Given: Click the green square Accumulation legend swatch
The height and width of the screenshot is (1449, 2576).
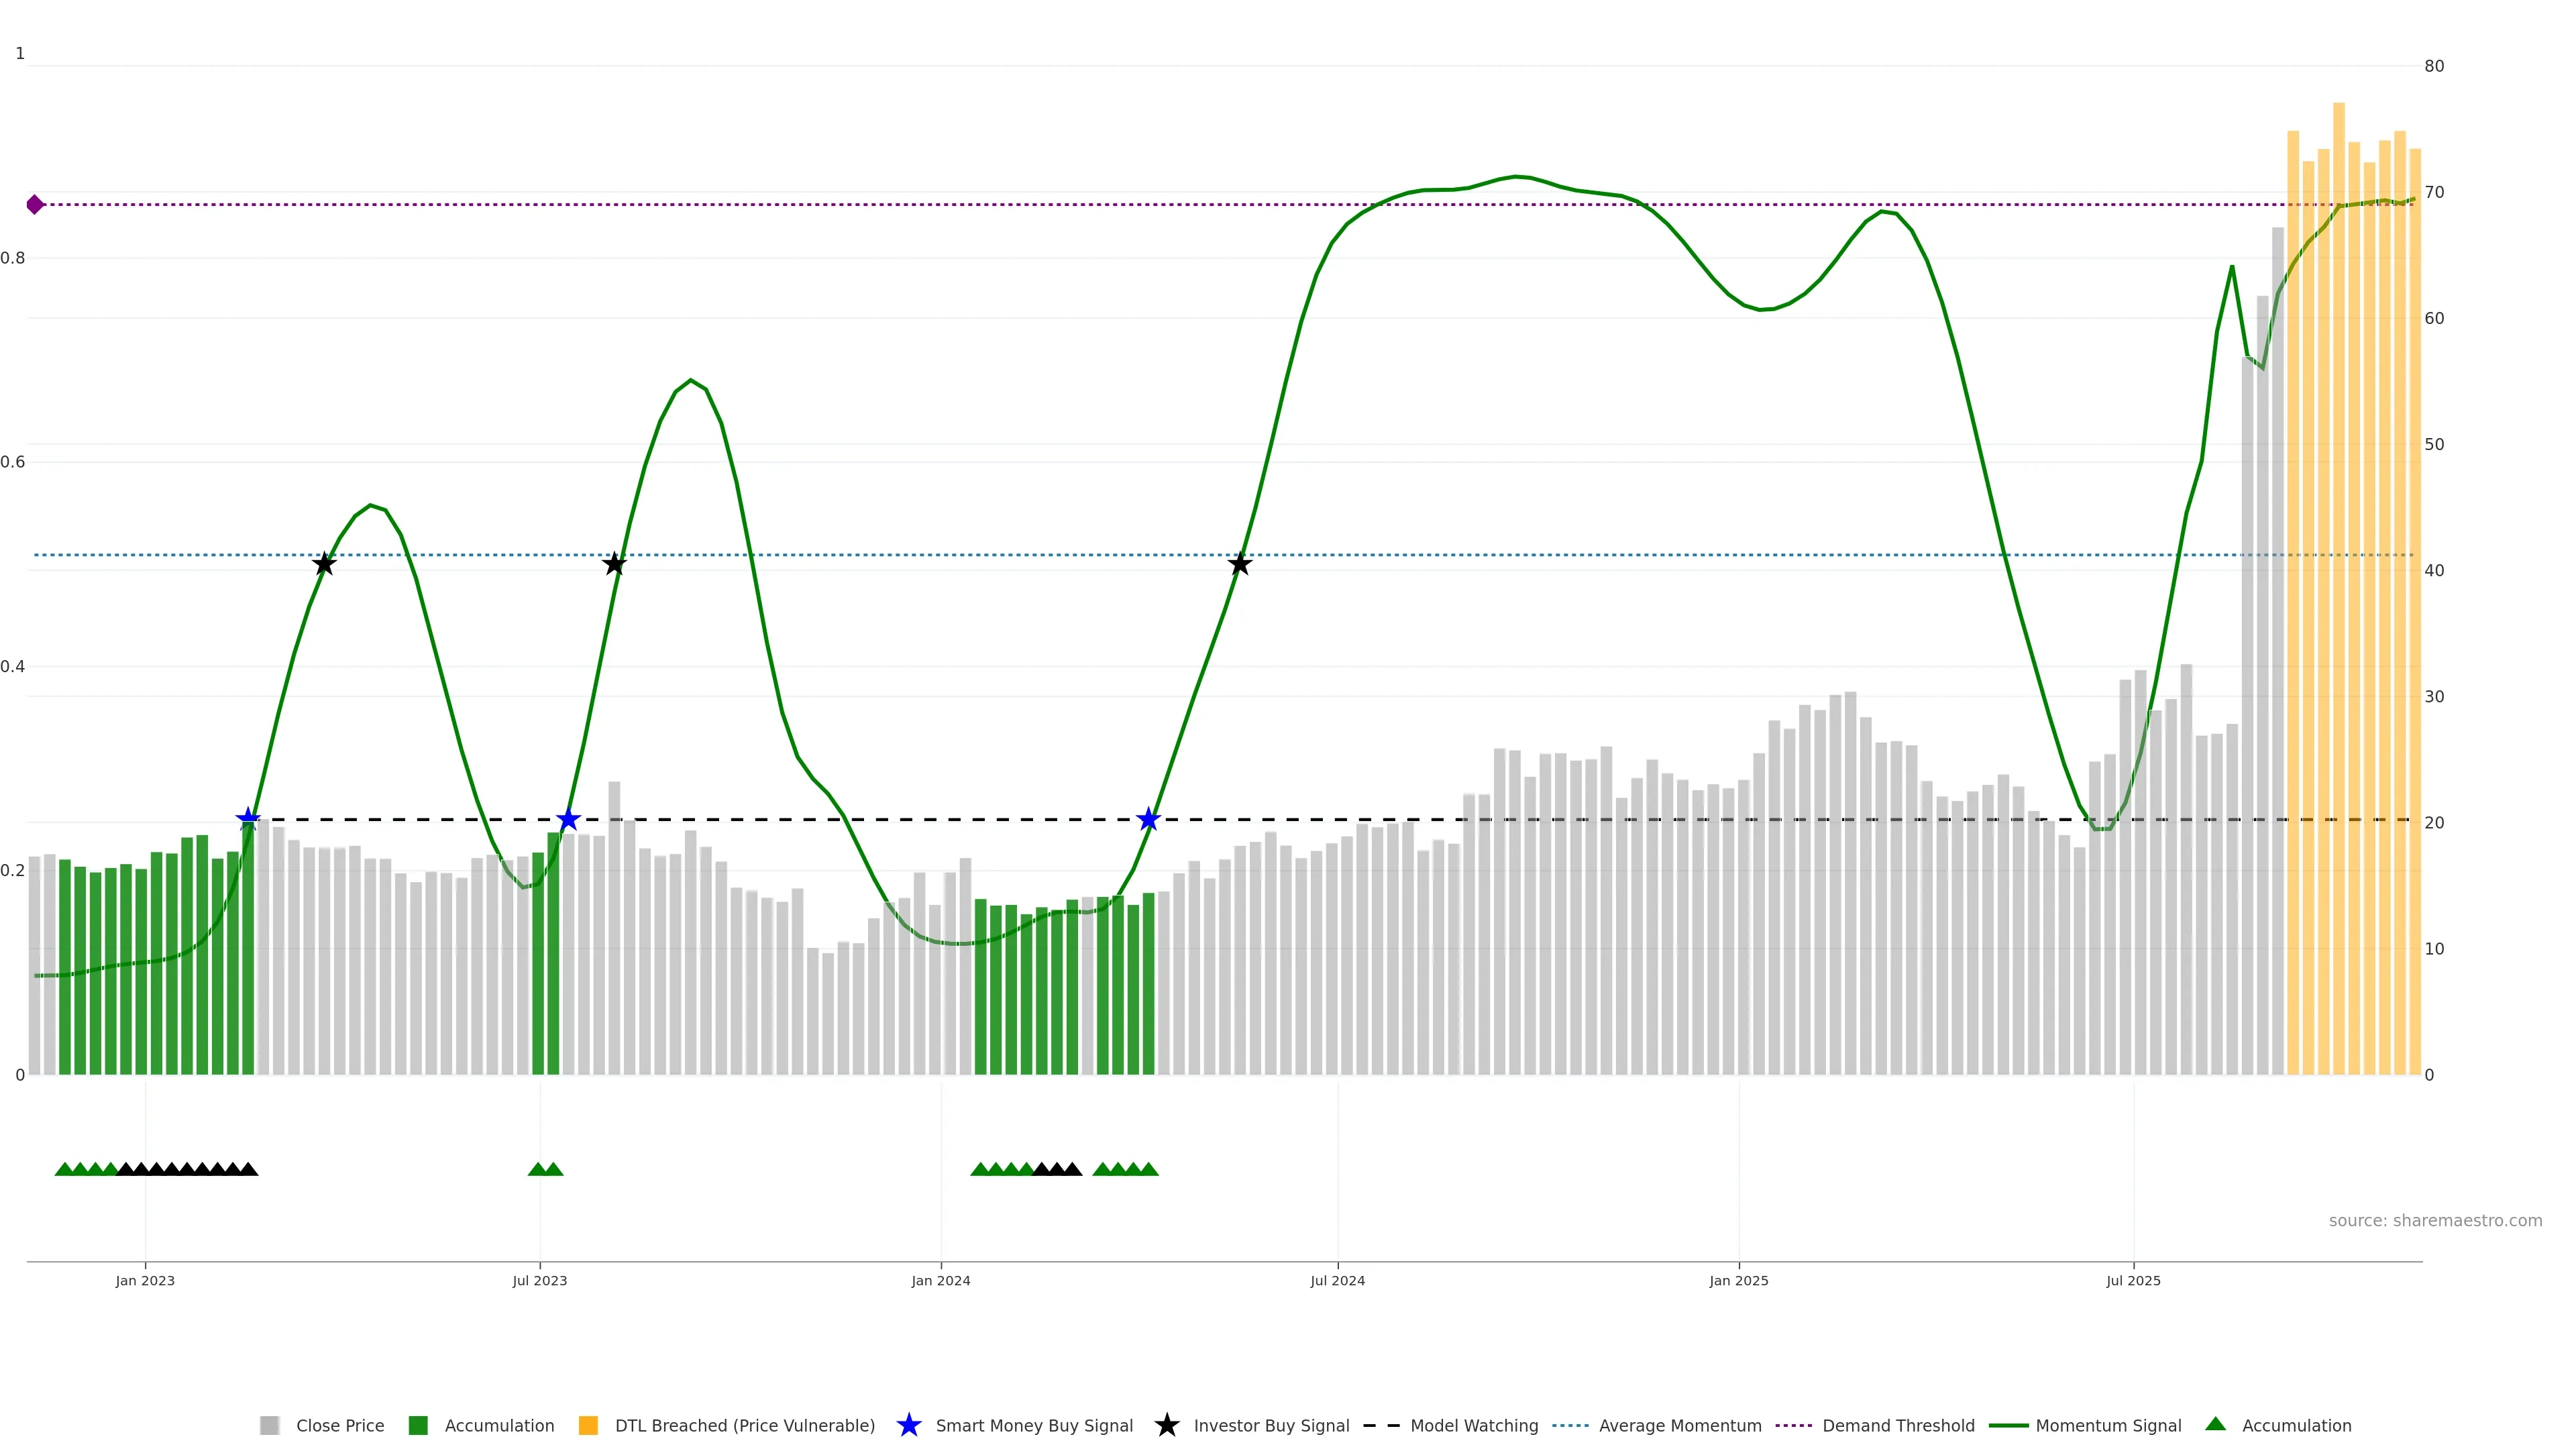Looking at the screenshot, I should 418,1425.
